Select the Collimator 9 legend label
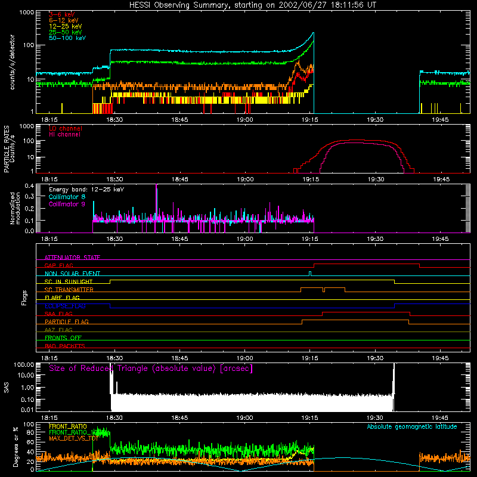 coord(67,204)
